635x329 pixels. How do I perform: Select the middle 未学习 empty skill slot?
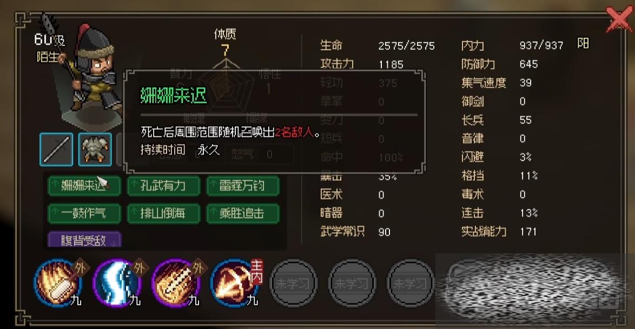click(352, 283)
